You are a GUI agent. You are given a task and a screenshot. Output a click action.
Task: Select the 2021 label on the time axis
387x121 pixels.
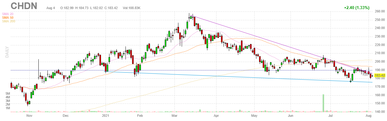pos(106,116)
